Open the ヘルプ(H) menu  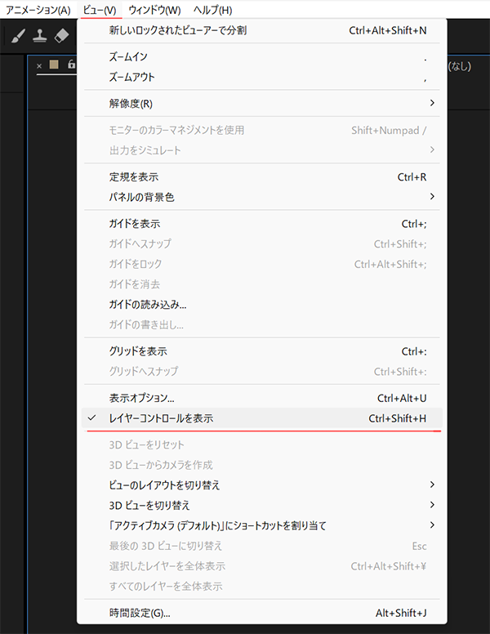[212, 10]
